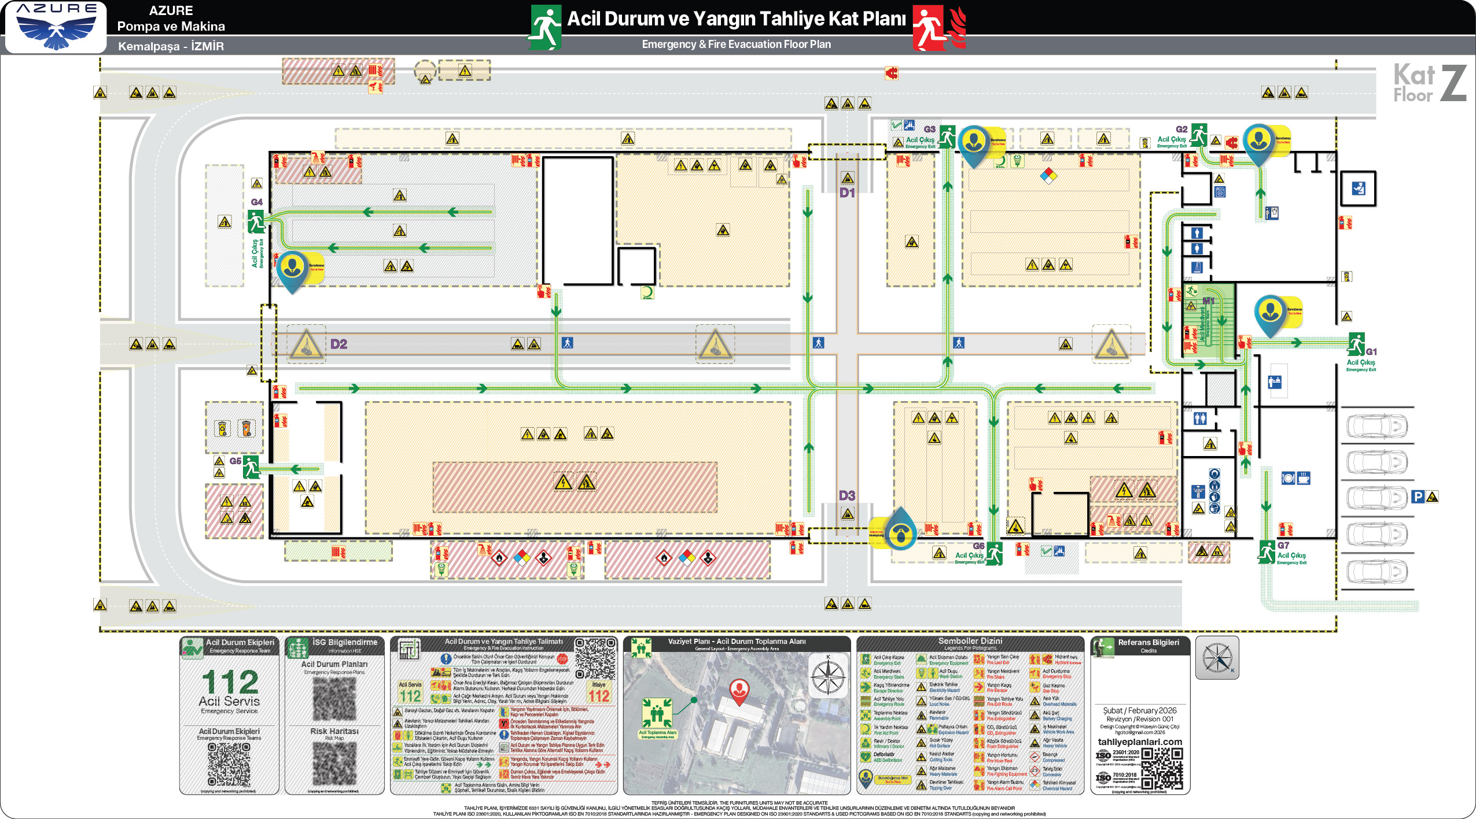The image size is (1476, 819).
Task: Click the G5 emergency exit sign
Action: point(251,466)
